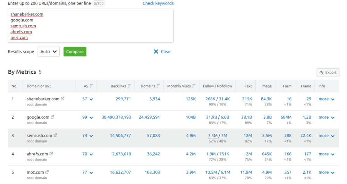Click monthly visits value 4.9M
The width and height of the screenshot is (347, 184).
[x=191, y=136]
